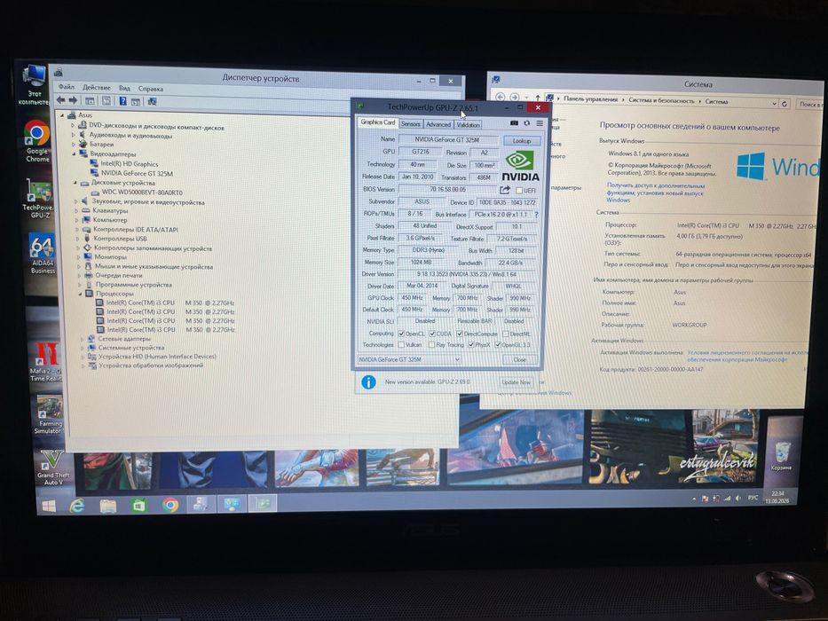The image size is (828, 621).
Task: Open the Farming Simulator desktop icon
Action: 50,415
